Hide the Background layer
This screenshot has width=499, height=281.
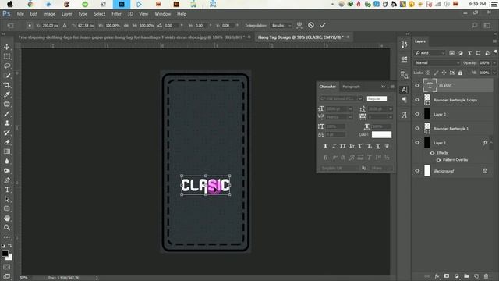pyautogui.click(x=417, y=171)
